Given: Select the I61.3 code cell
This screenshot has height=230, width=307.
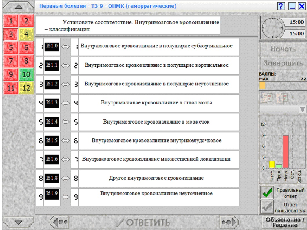Looking at the screenshot, I should 52,103.
